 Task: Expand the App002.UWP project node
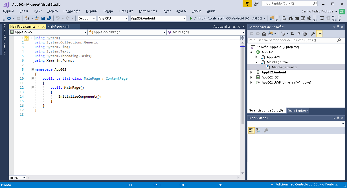point(251,82)
